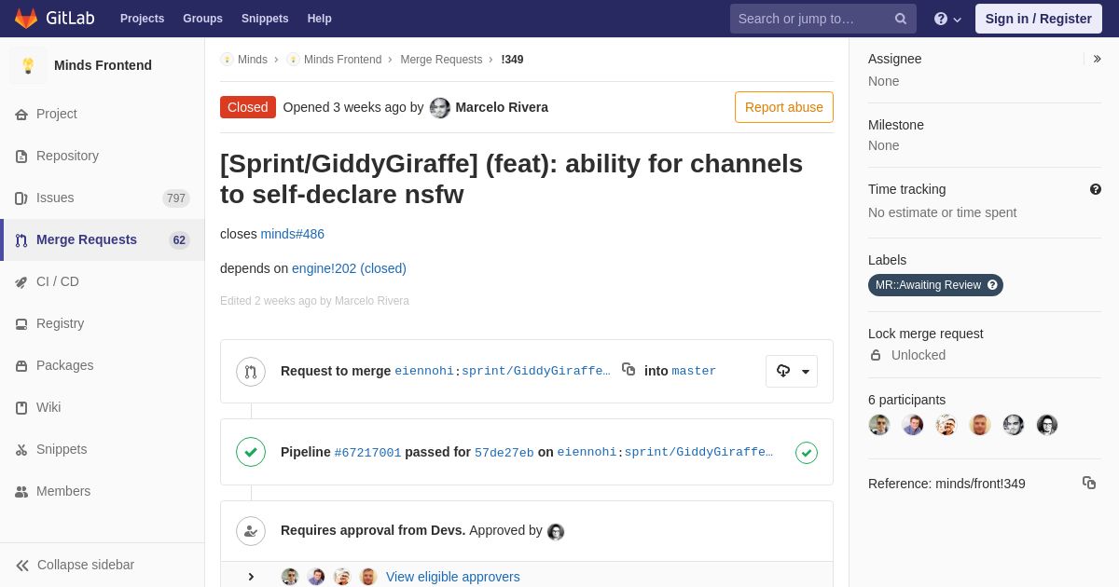This screenshot has height=587, width=1119.
Task: Open Projects in the top navigation
Action: pos(142,19)
